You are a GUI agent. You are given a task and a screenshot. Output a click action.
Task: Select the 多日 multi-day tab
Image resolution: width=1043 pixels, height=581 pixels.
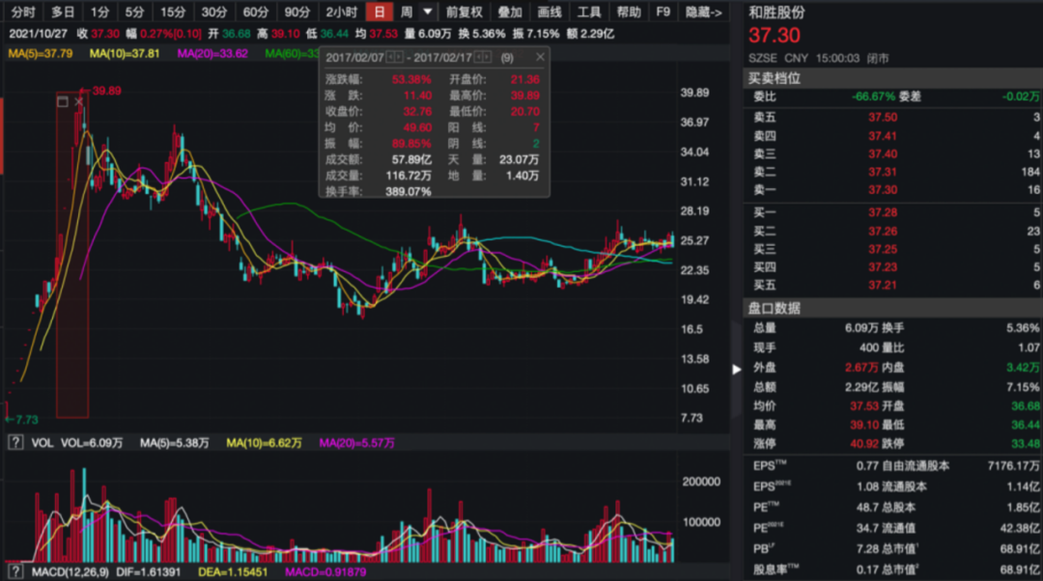click(63, 12)
